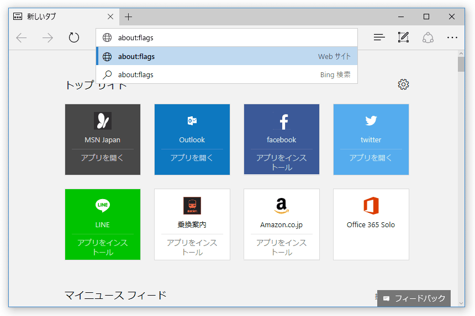Click the Amazon logo icon
Viewport: 475px width, 316px height.
(282, 205)
